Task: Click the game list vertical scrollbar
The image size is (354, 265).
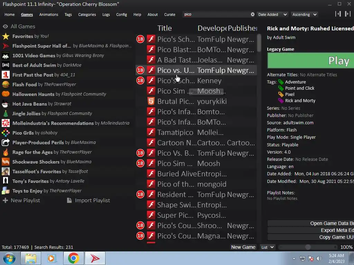Action: click(x=259, y=43)
